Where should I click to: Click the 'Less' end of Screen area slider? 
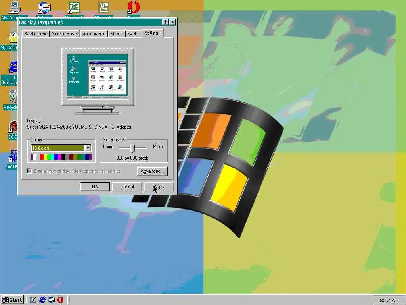(x=108, y=147)
